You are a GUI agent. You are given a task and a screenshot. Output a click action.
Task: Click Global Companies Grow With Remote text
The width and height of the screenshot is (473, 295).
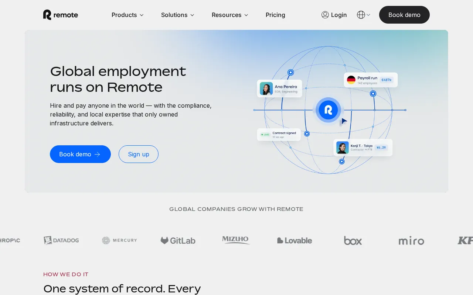[x=236, y=209]
